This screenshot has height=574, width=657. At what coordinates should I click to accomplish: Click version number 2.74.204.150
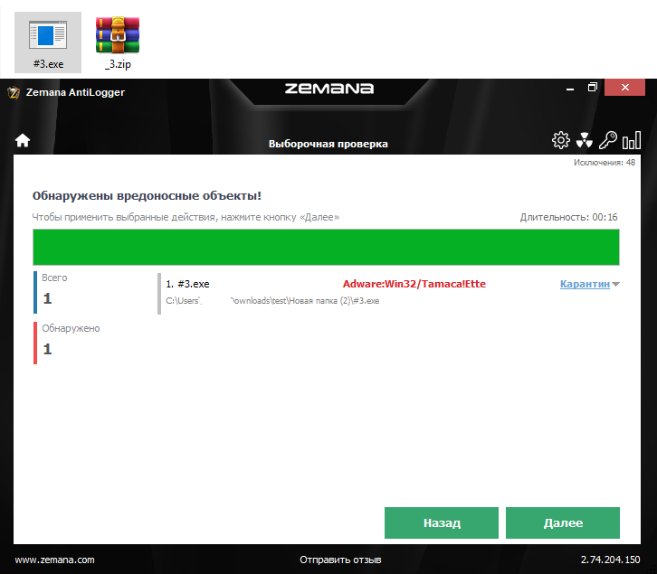click(610, 560)
